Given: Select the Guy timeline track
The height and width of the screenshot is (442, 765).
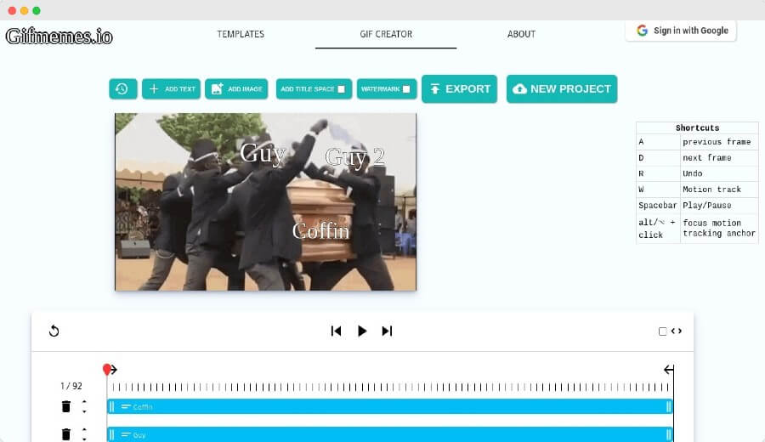Looking at the screenshot, I should click(390, 434).
